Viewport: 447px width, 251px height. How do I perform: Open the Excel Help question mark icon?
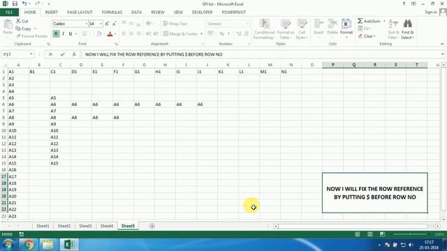tap(404, 3)
